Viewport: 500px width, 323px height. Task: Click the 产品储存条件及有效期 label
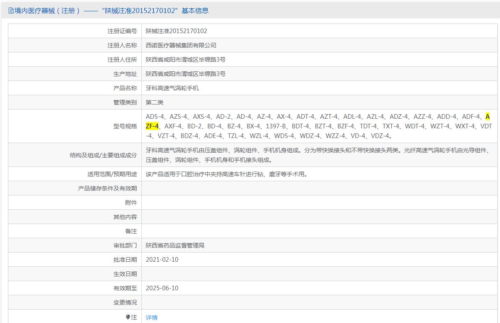point(107,188)
